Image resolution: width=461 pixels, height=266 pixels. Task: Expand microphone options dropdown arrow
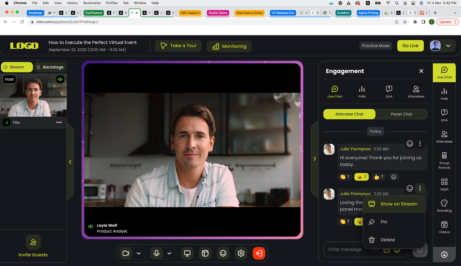pyautogui.click(x=169, y=253)
